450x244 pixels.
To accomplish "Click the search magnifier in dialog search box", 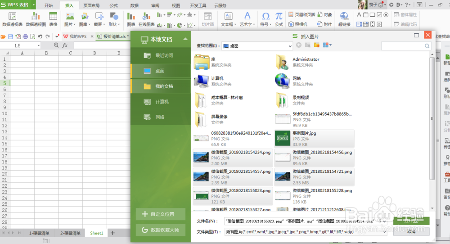I will coord(427,46).
